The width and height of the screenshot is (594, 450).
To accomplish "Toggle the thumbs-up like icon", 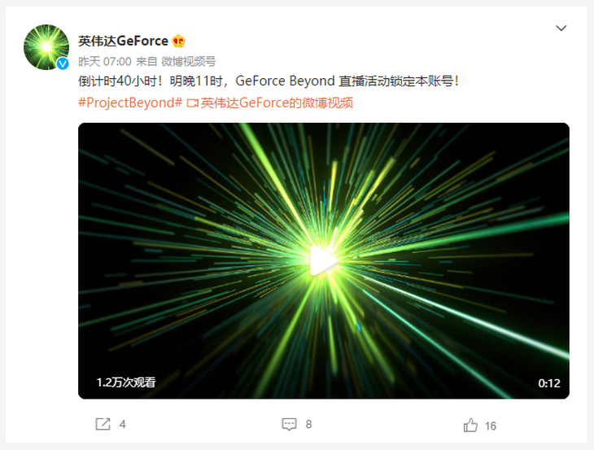I will point(470,426).
